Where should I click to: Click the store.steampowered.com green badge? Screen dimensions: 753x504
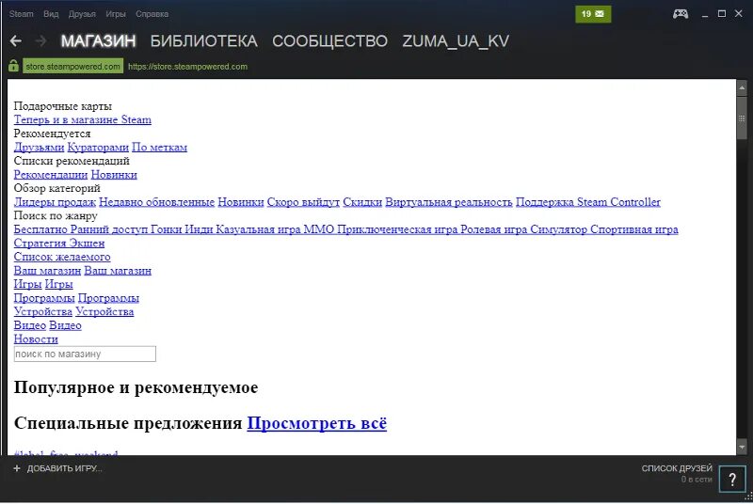point(73,66)
